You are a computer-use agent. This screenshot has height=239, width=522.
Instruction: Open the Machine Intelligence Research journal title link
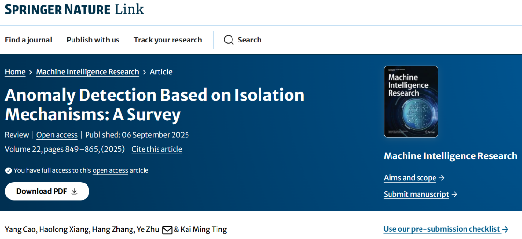pyautogui.click(x=450, y=156)
